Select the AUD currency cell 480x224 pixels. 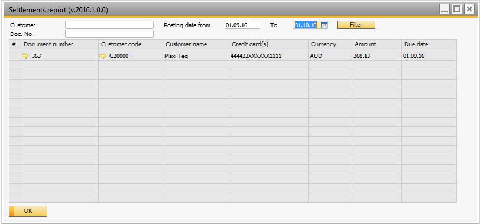[330, 56]
